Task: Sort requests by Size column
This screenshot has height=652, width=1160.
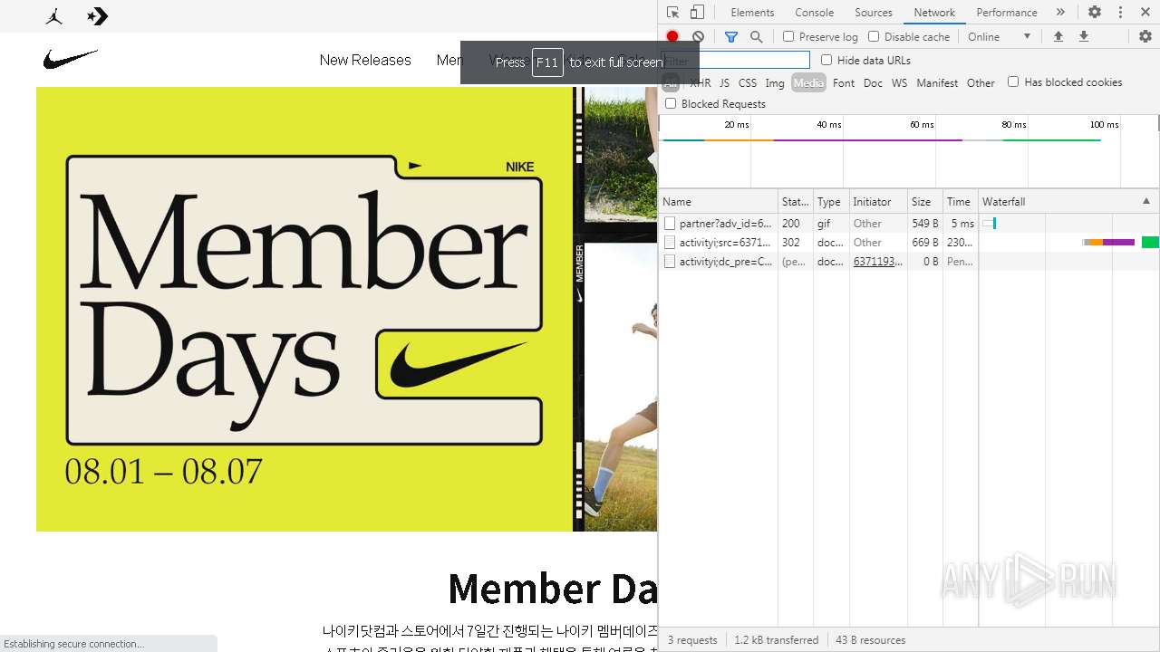Action: (925, 201)
